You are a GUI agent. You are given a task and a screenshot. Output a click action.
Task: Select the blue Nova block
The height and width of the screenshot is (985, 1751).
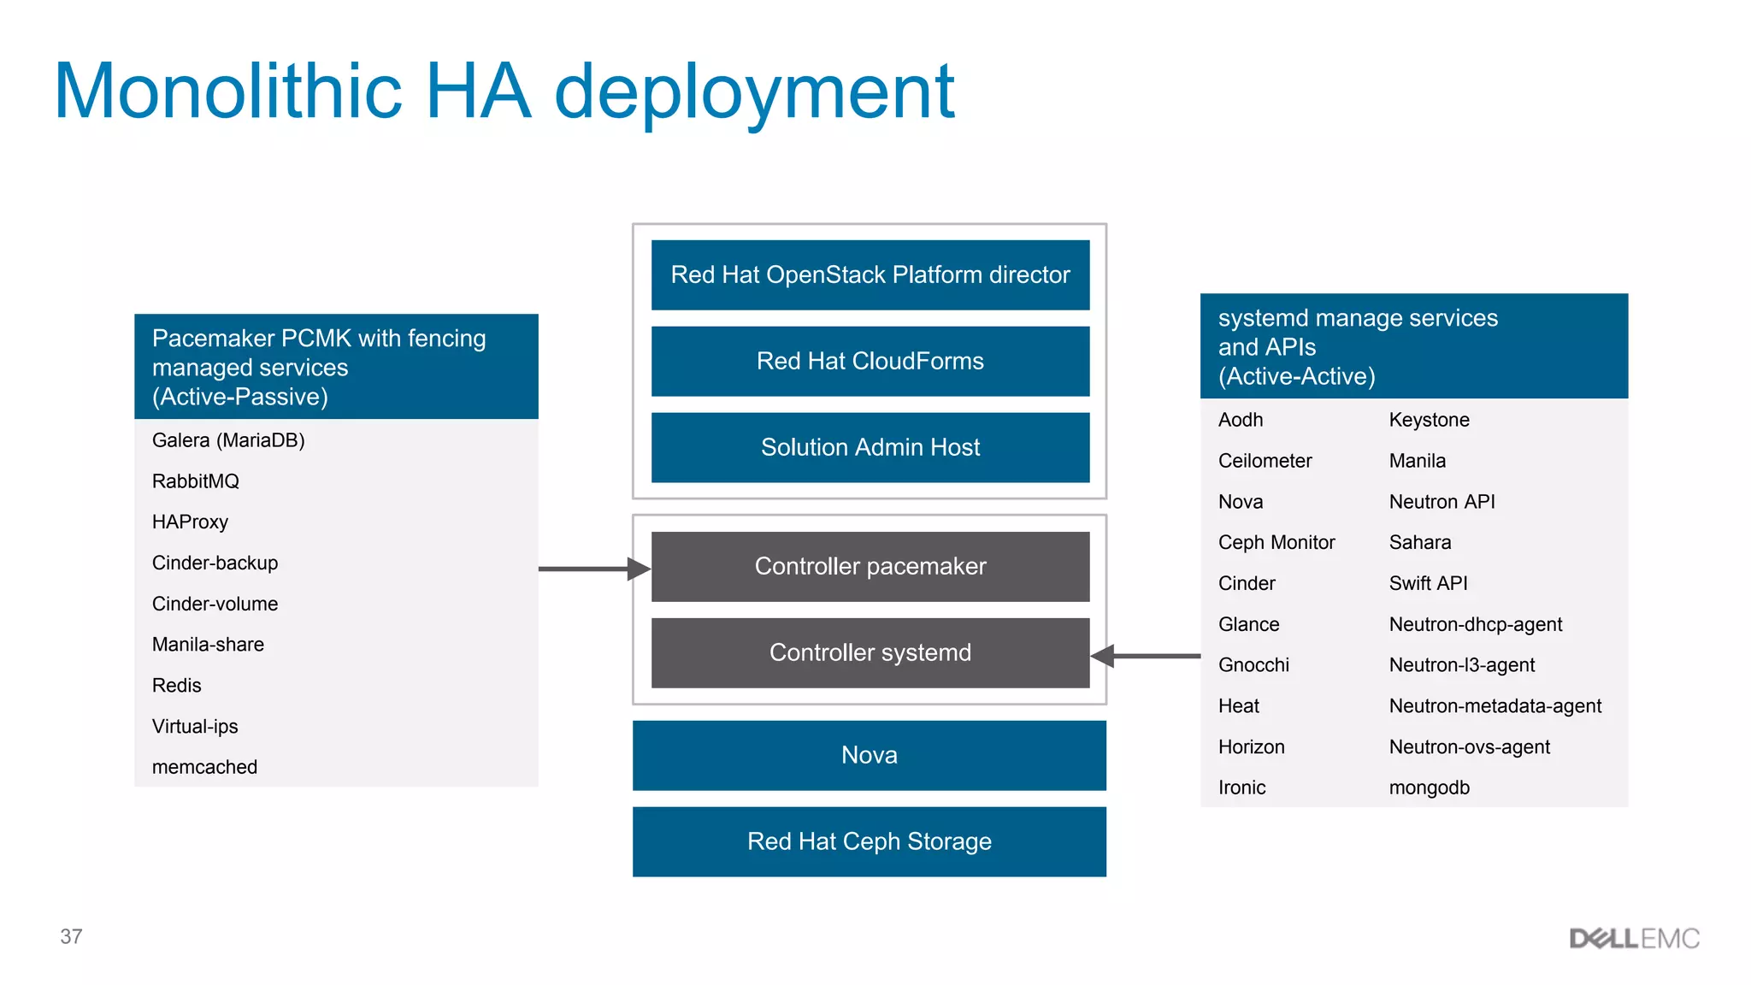click(869, 756)
